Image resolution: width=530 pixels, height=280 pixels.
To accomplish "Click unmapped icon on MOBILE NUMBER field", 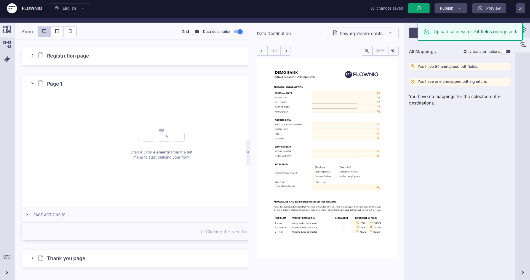I will [x=378, y=151].
